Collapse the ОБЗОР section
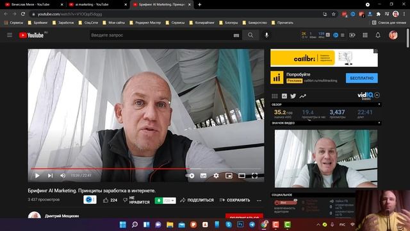Screen dimensions: 410x231 (379, 104)
